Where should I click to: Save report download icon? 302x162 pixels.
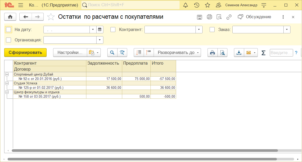(239, 53)
